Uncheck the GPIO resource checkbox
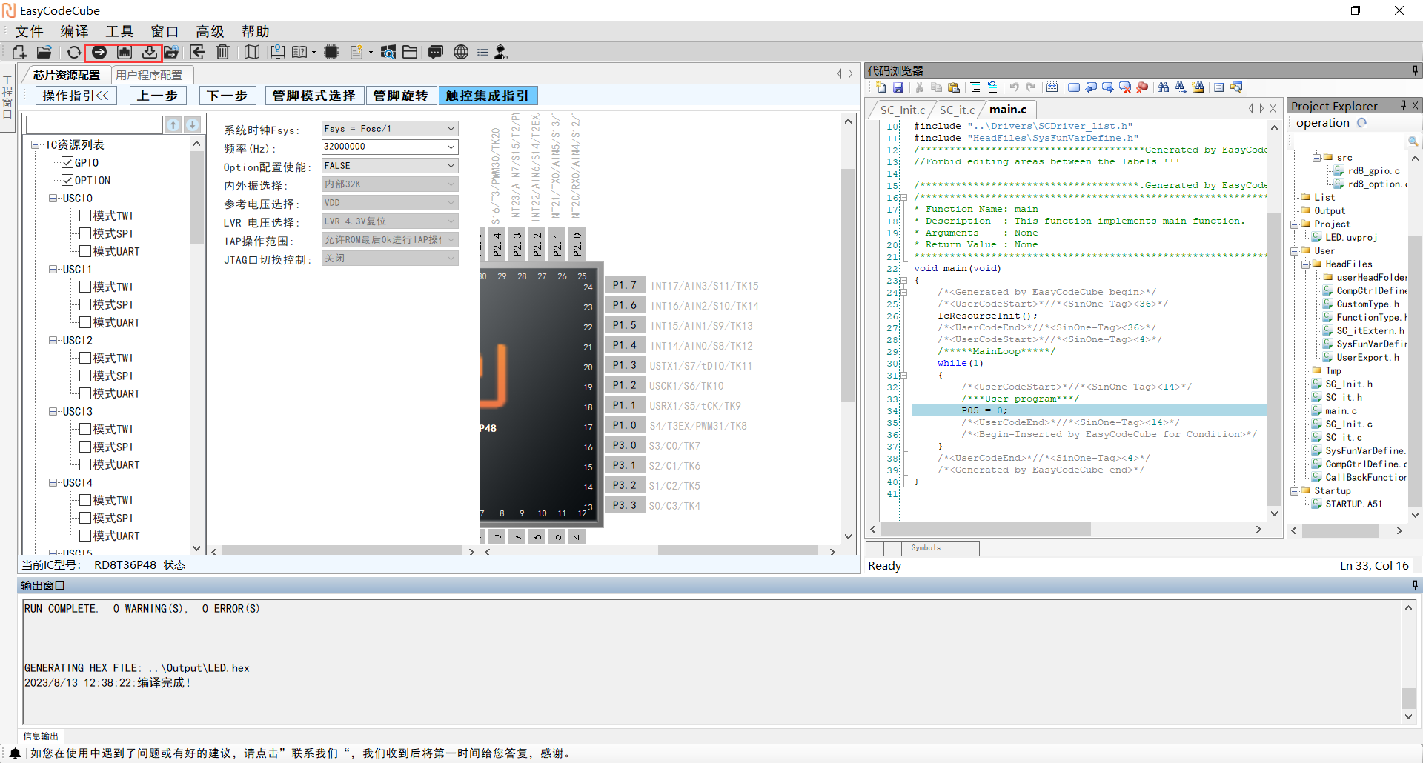Viewport: 1423px width, 763px height. (x=67, y=162)
